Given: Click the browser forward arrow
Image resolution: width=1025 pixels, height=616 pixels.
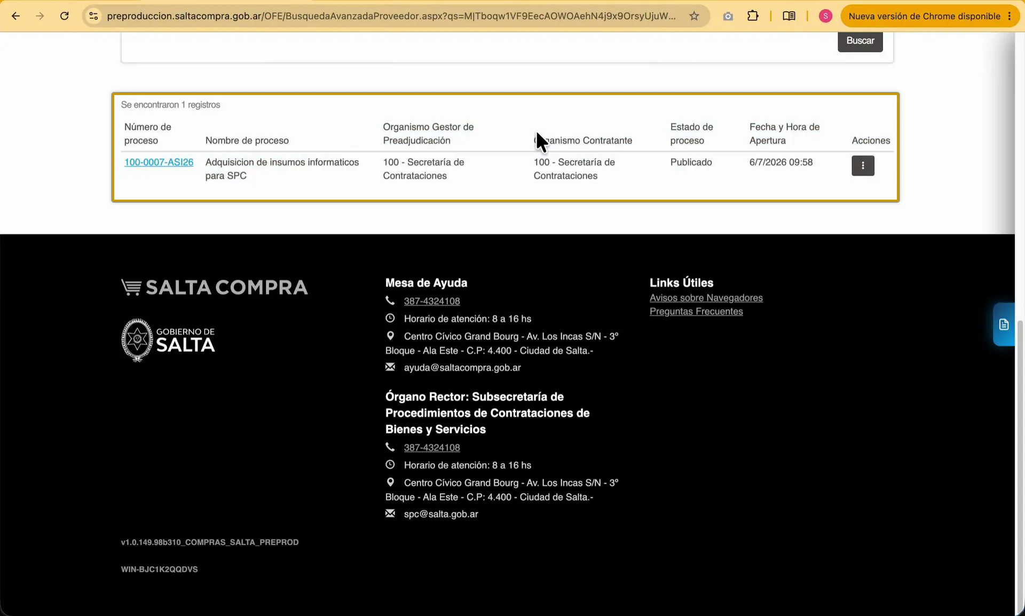Looking at the screenshot, I should (40, 16).
